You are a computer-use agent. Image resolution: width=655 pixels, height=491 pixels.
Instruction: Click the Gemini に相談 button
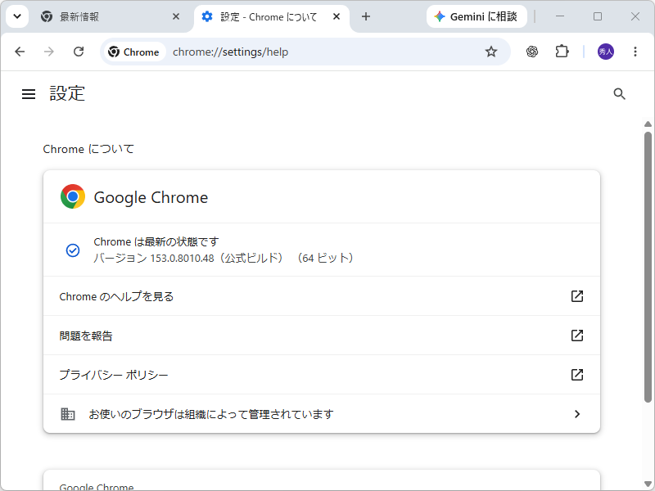click(x=477, y=16)
